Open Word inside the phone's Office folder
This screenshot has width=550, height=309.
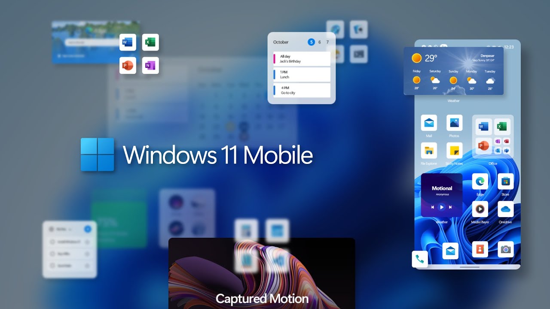click(483, 126)
